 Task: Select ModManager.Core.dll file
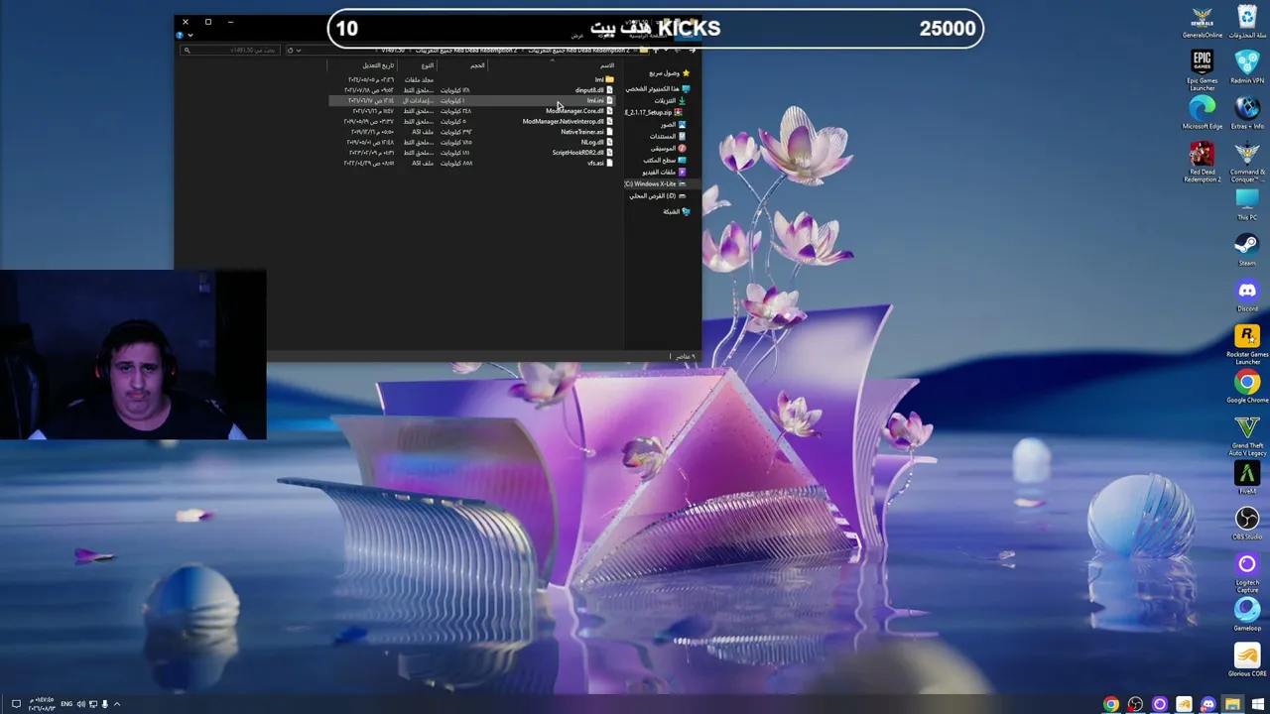click(x=471, y=111)
